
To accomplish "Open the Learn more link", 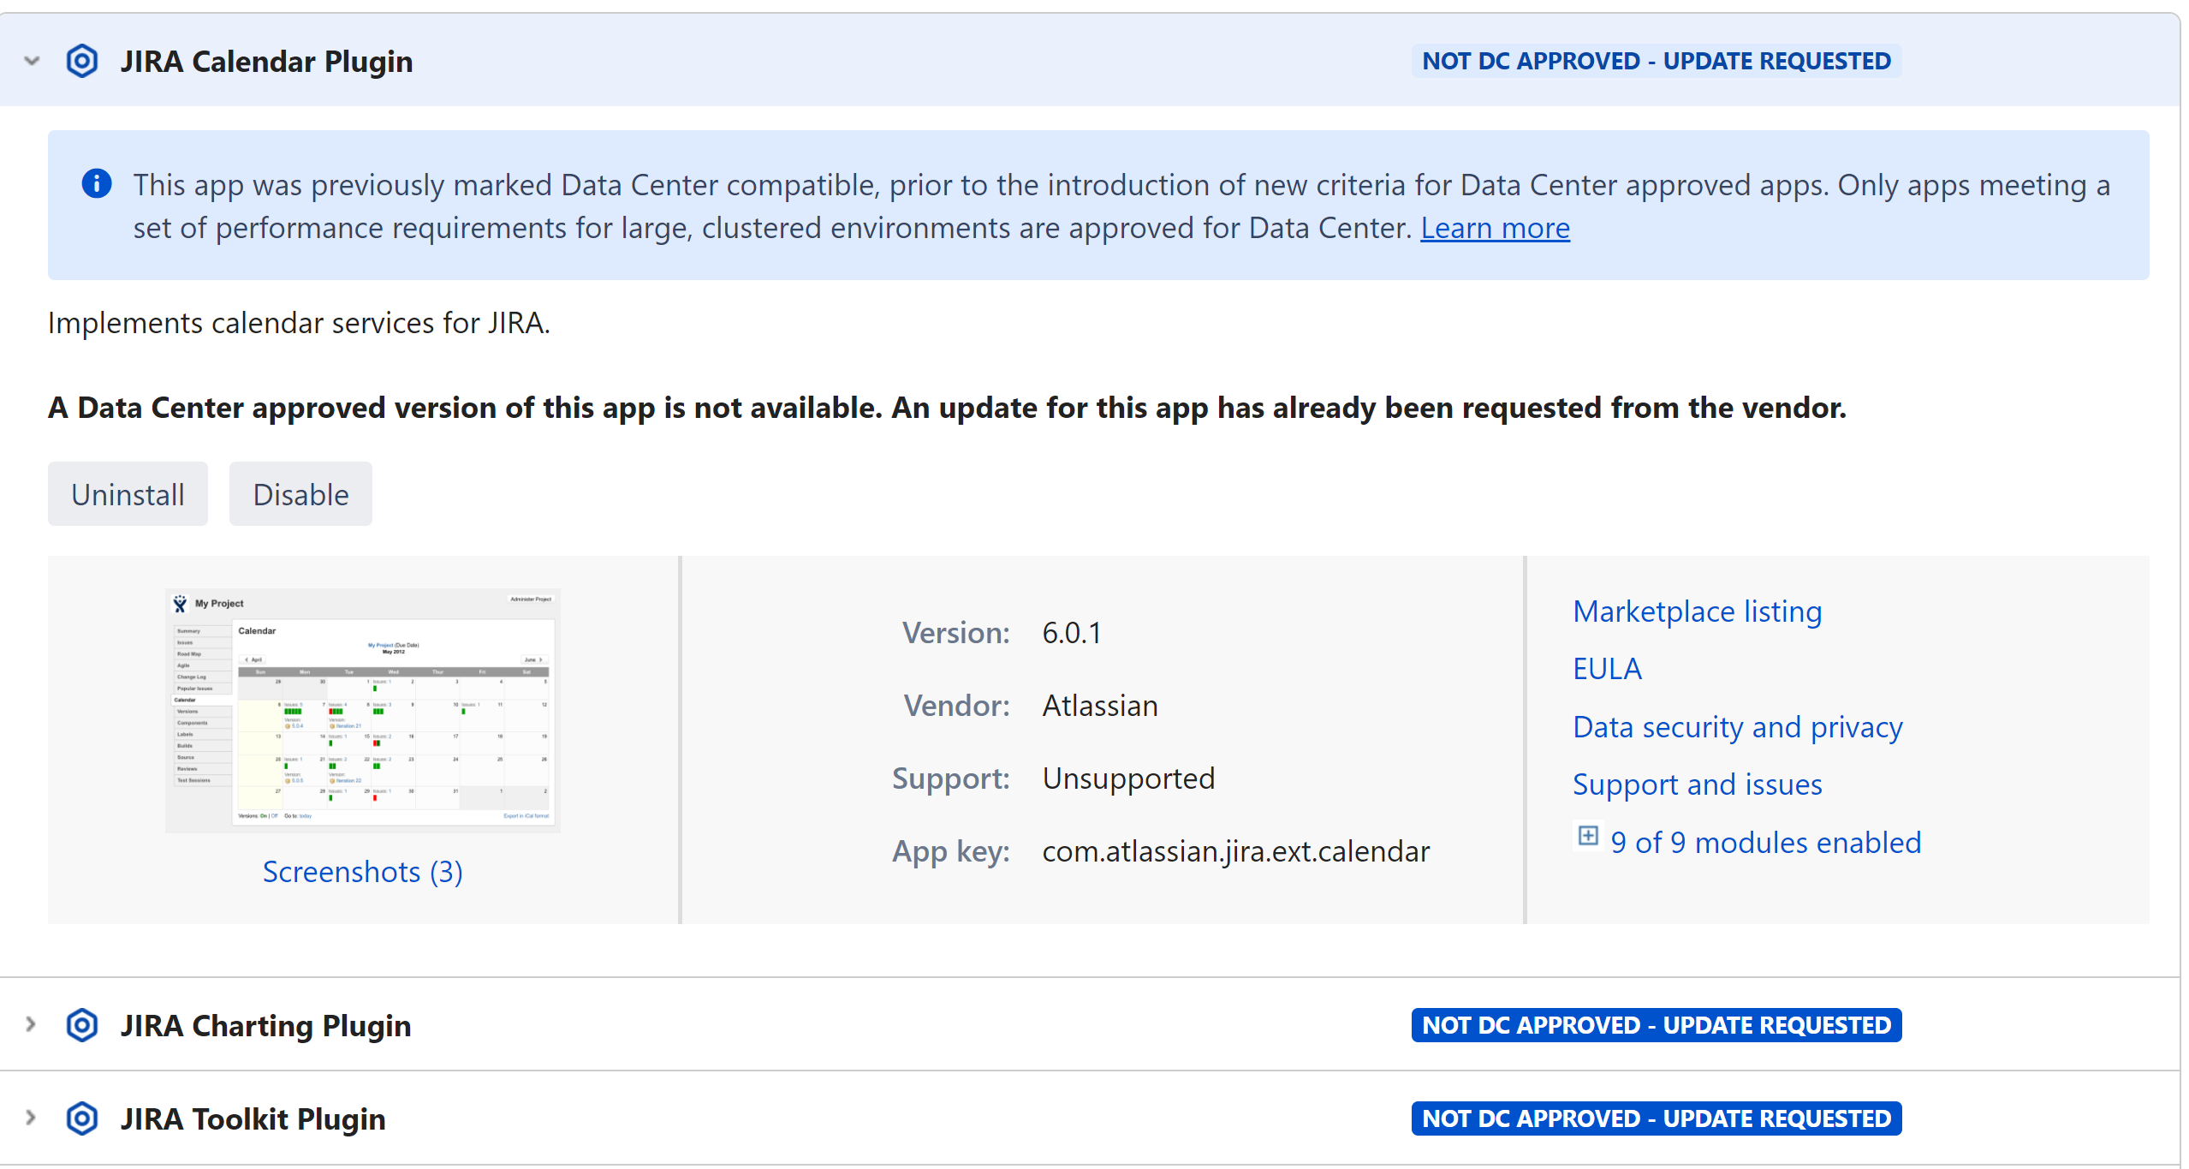I will tap(1494, 228).
